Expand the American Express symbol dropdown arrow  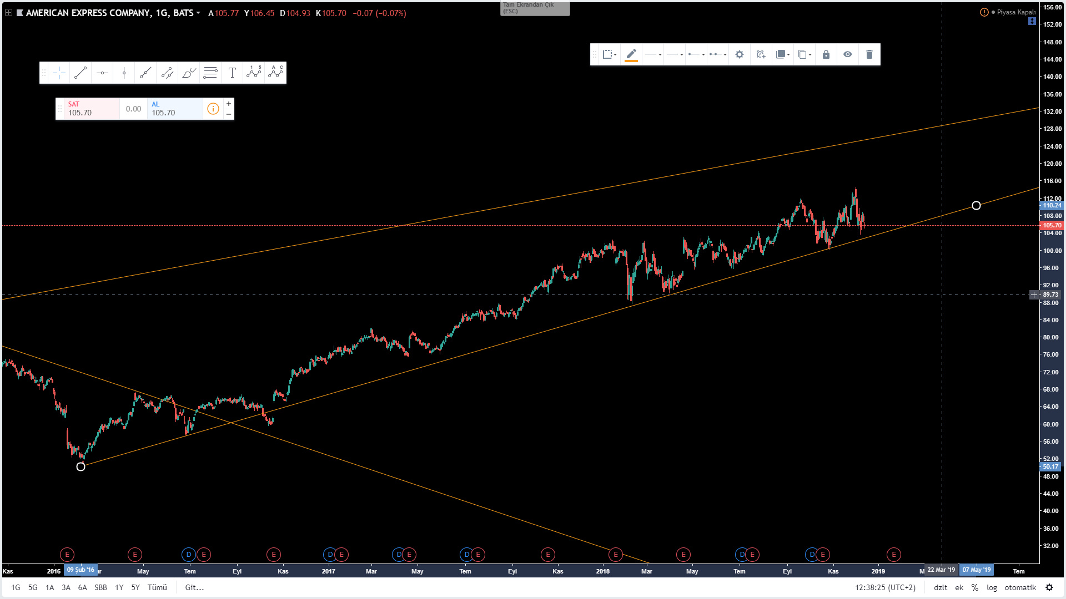coord(198,13)
